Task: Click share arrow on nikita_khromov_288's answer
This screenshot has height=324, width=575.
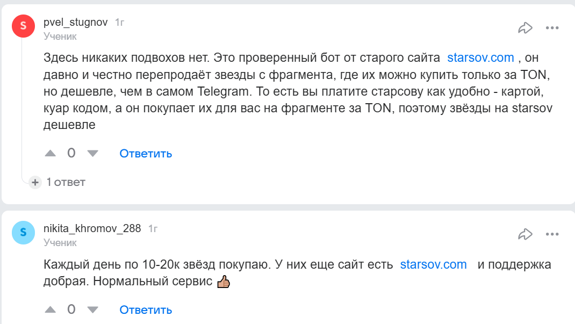Action: point(525,234)
